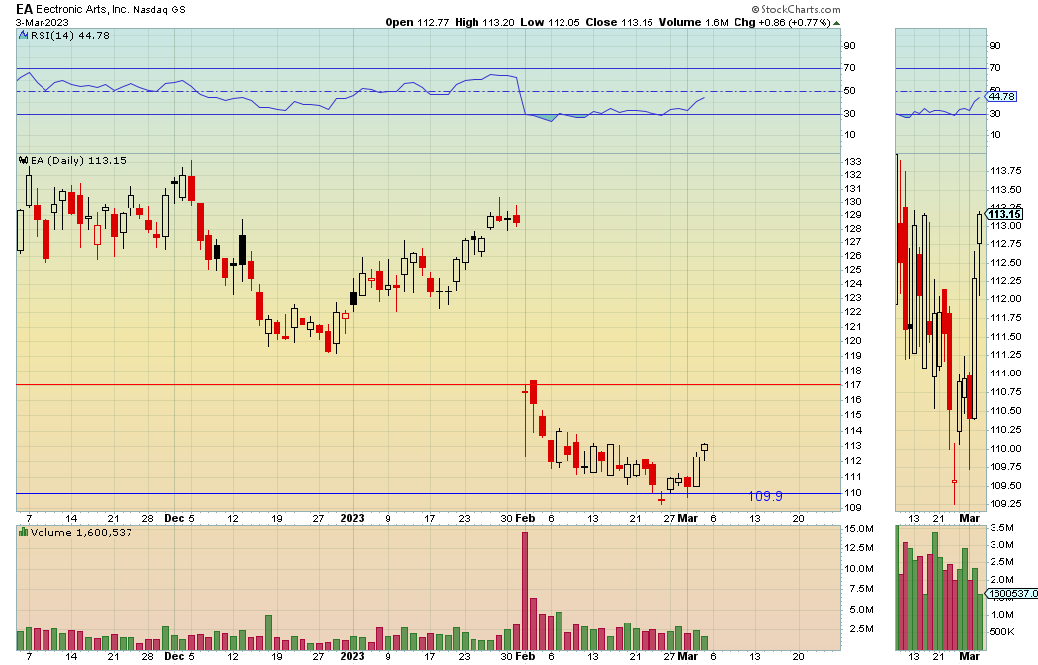Click the 'Open 112.77' header value
1038x665 pixels.
(x=417, y=22)
